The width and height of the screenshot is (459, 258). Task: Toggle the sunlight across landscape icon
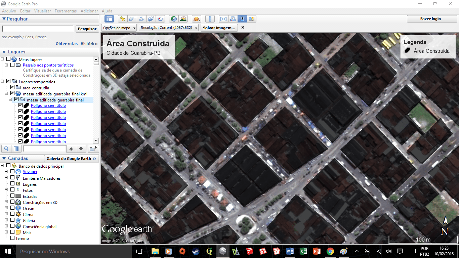183,19
